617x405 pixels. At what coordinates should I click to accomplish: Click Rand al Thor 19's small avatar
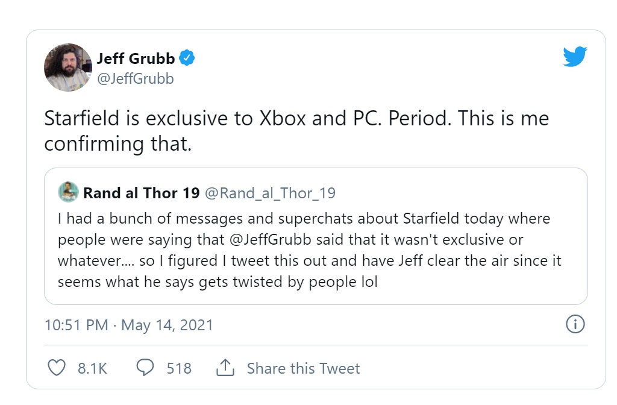68,192
